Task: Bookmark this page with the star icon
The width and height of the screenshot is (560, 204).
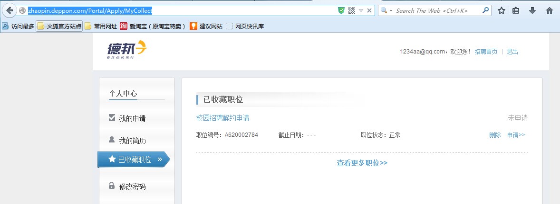Action: [502, 11]
